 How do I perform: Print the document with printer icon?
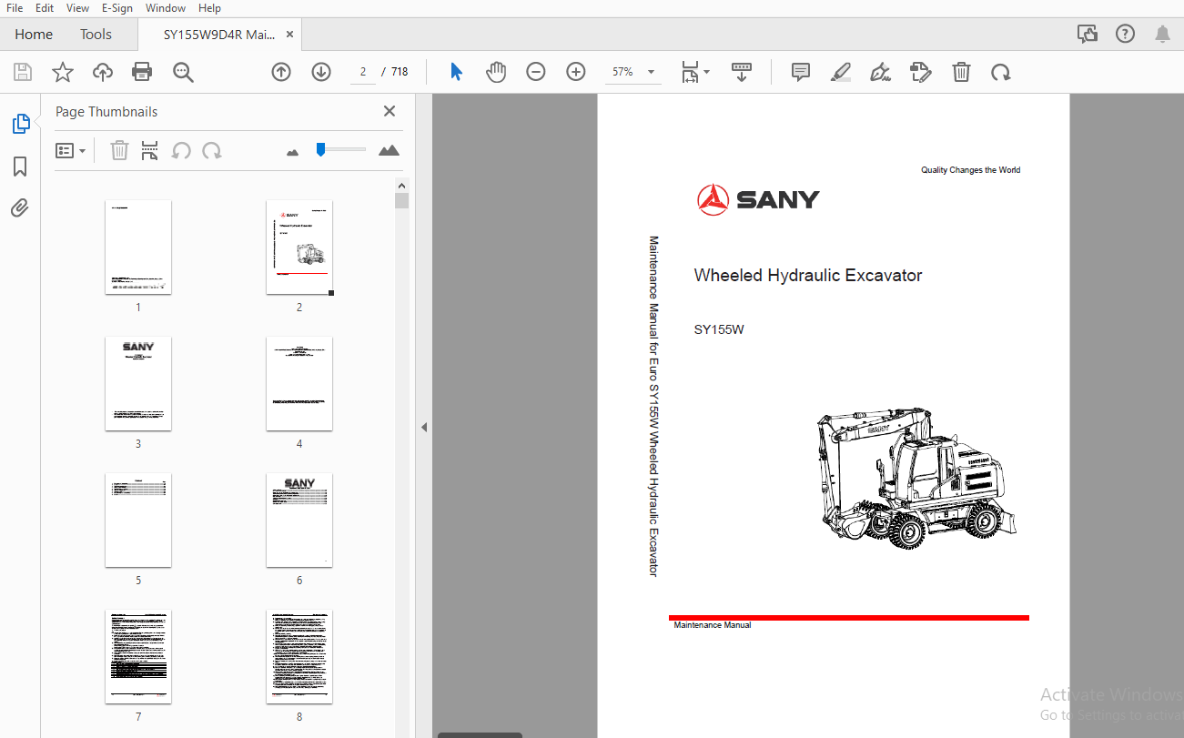[x=142, y=72]
